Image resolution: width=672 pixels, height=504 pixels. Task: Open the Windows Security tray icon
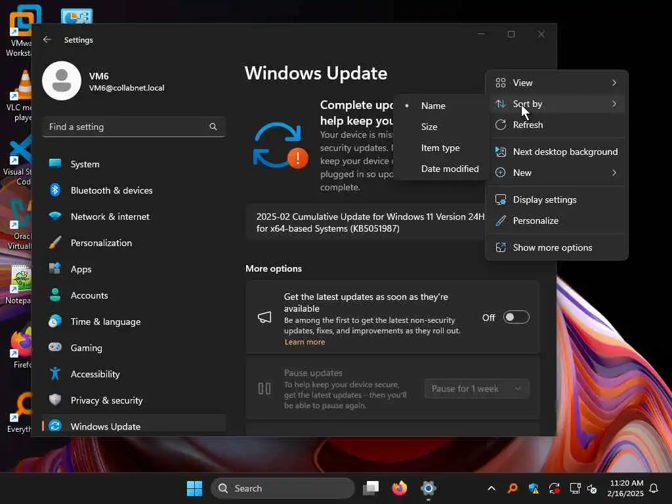click(x=534, y=488)
